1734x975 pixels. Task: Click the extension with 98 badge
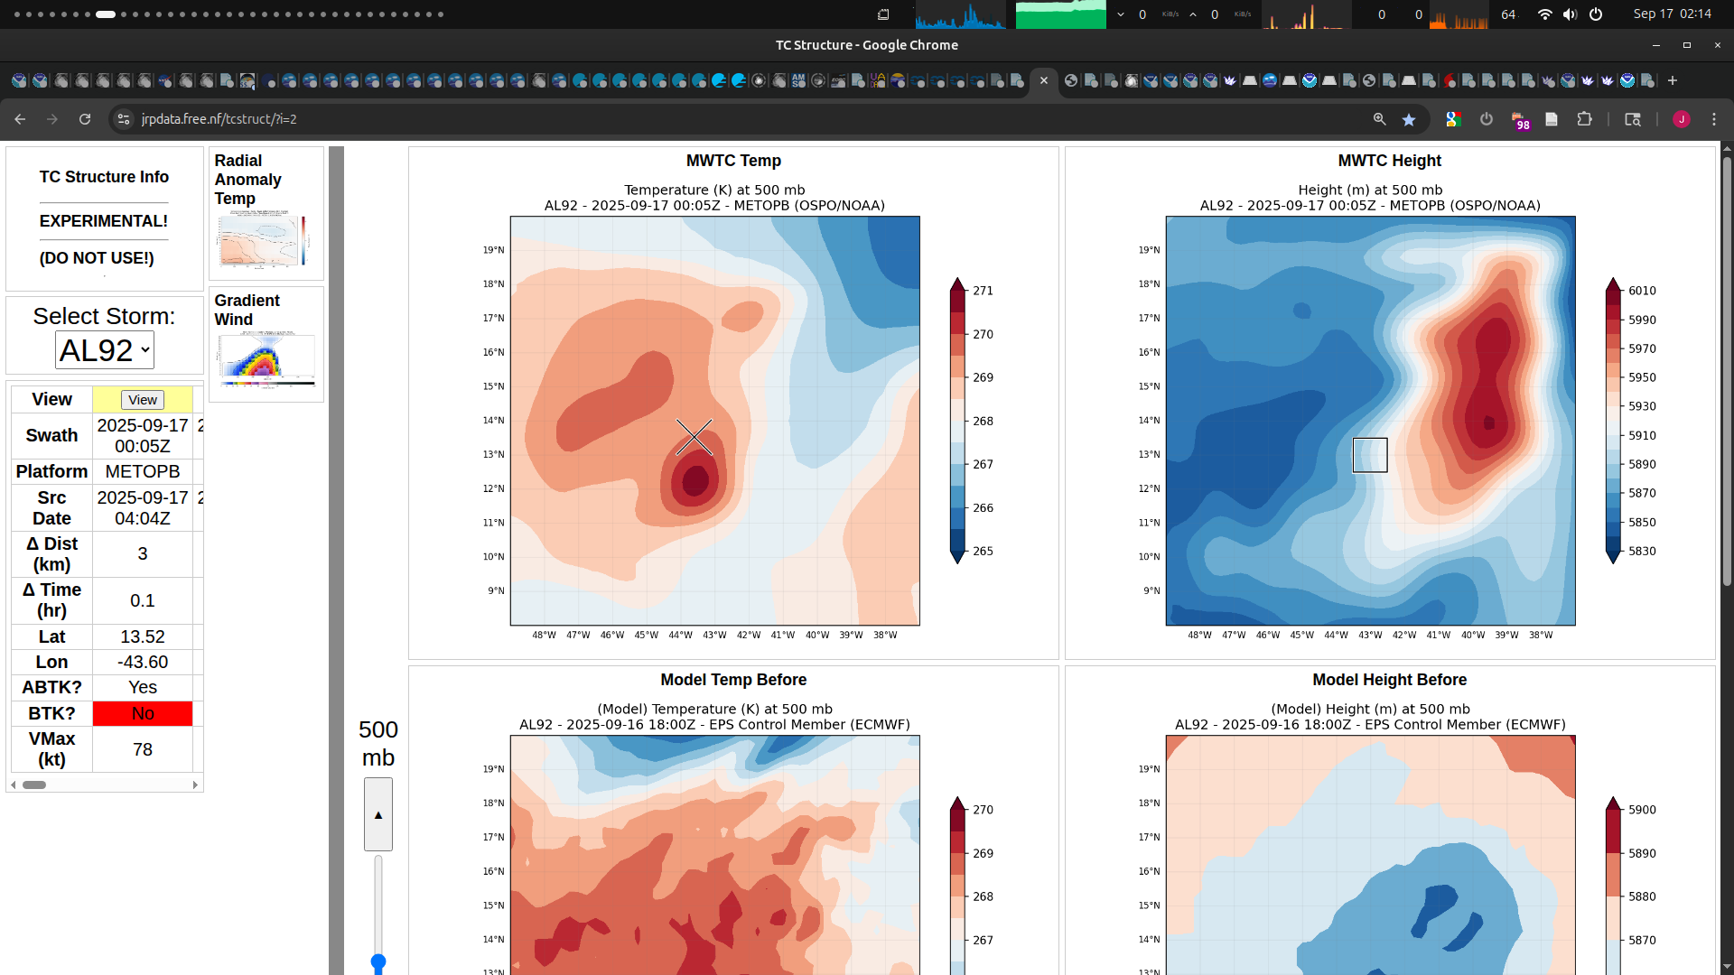[1520, 120]
